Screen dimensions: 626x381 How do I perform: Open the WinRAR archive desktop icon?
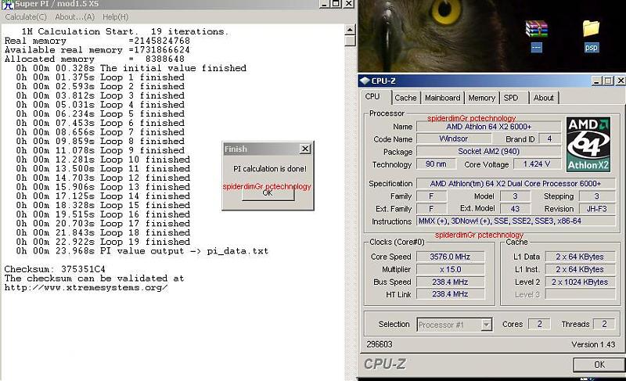[x=536, y=30]
